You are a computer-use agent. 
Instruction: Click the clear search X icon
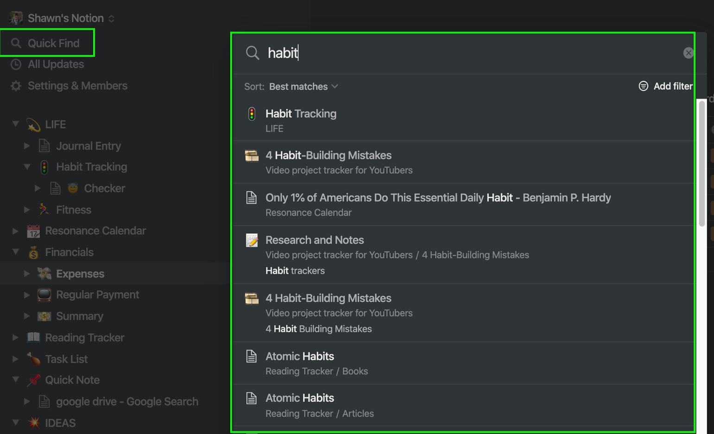(688, 53)
